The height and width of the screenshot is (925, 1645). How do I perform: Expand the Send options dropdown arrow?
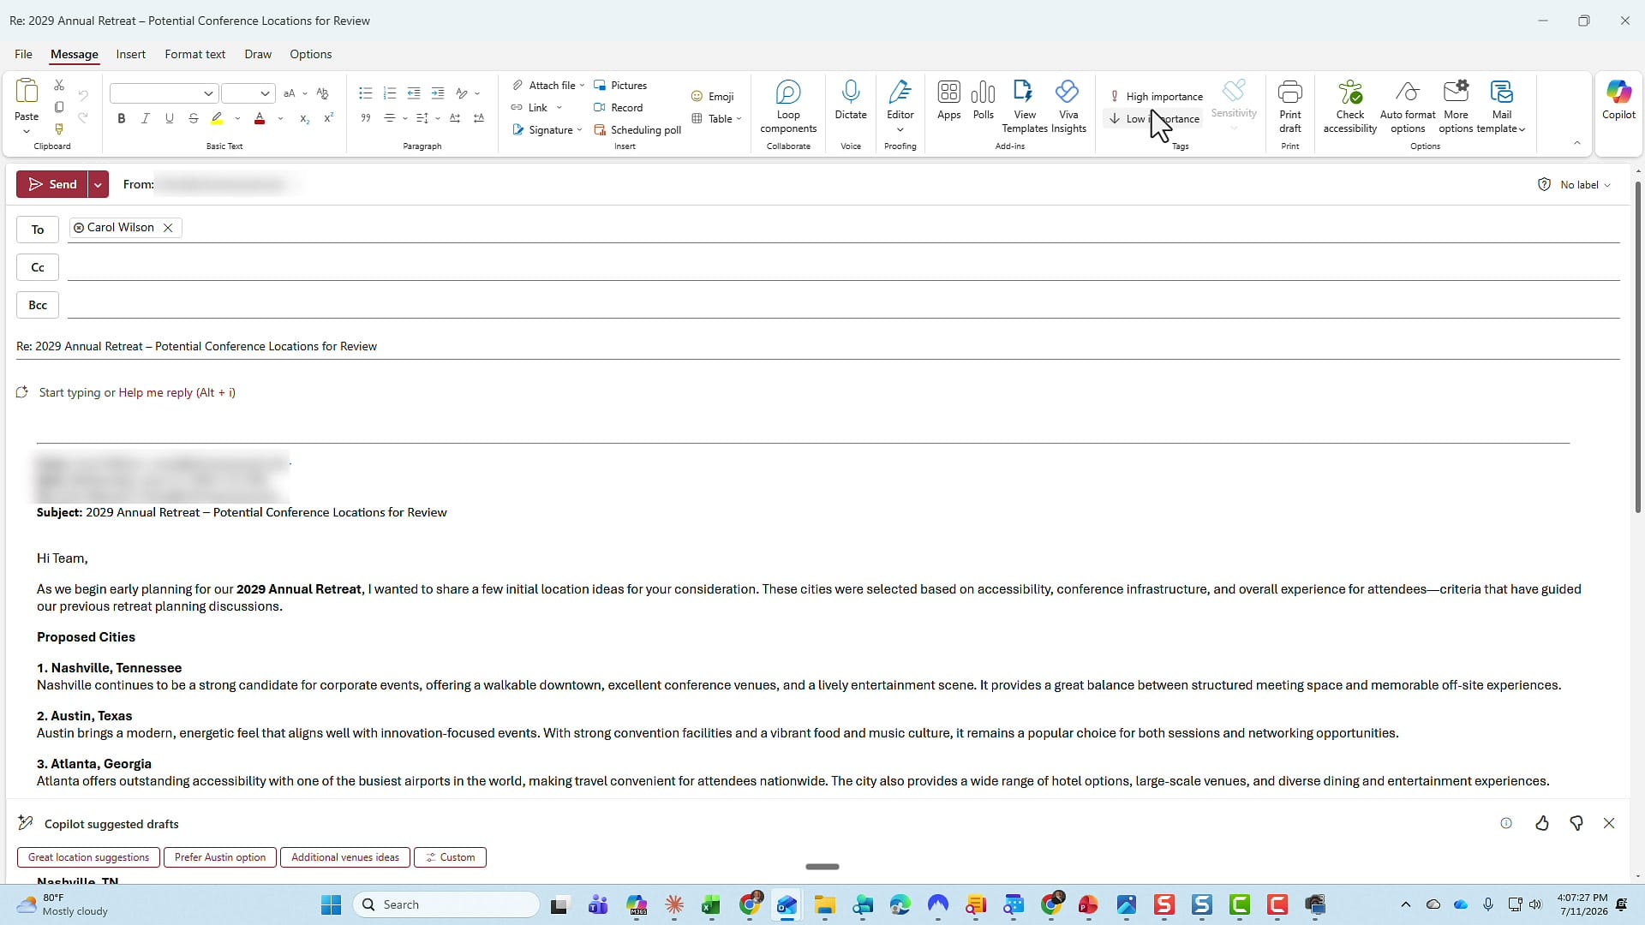[99, 184]
